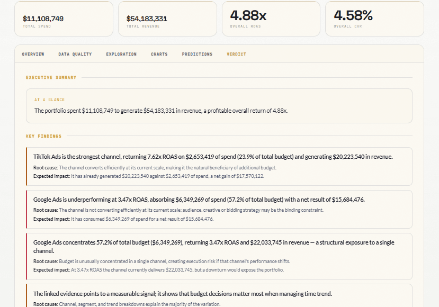This screenshot has height=307, width=439.
Task: Click the Key Findings heading
Action: click(43, 136)
